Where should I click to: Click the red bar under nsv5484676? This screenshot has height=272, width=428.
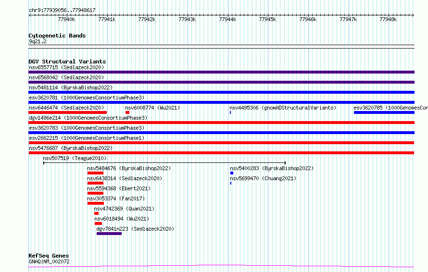(x=95, y=173)
